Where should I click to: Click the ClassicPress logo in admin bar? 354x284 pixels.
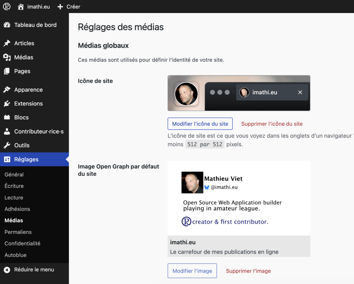(7, 7)
